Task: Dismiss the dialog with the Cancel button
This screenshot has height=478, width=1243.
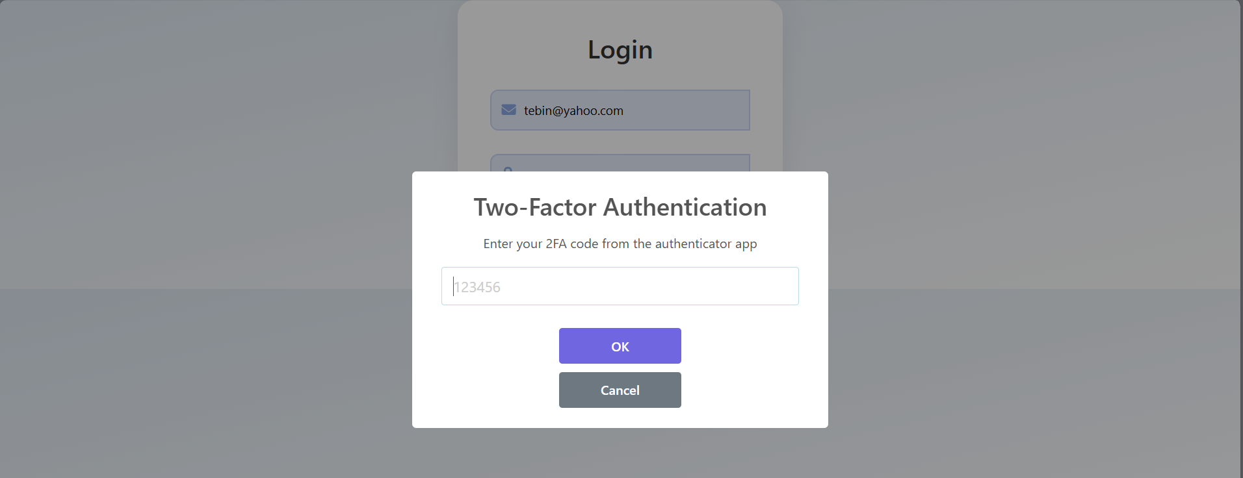Action: pyautogui.click(x=620, y=390)
